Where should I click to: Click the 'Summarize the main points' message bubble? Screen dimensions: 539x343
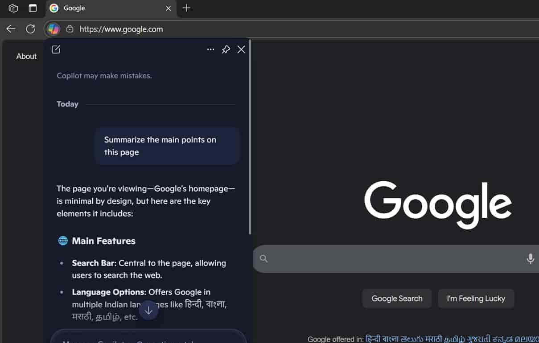tap(167, 146)
